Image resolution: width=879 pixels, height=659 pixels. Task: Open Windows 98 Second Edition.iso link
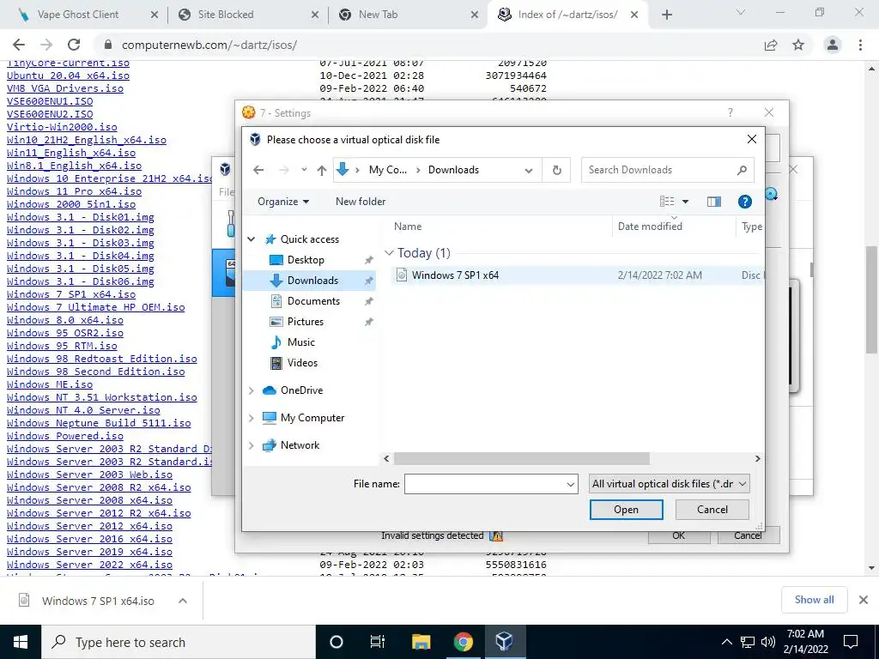click(x=96, y=372)
